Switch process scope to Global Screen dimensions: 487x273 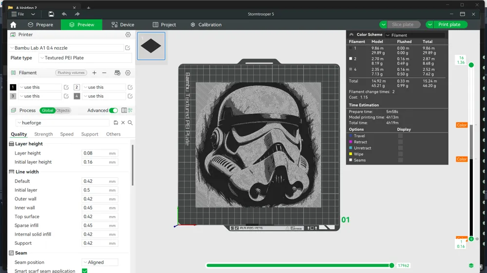[x=47, y=110]
